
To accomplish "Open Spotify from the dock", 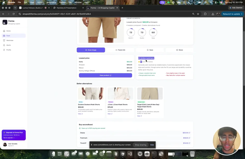I will click(140, 154).
